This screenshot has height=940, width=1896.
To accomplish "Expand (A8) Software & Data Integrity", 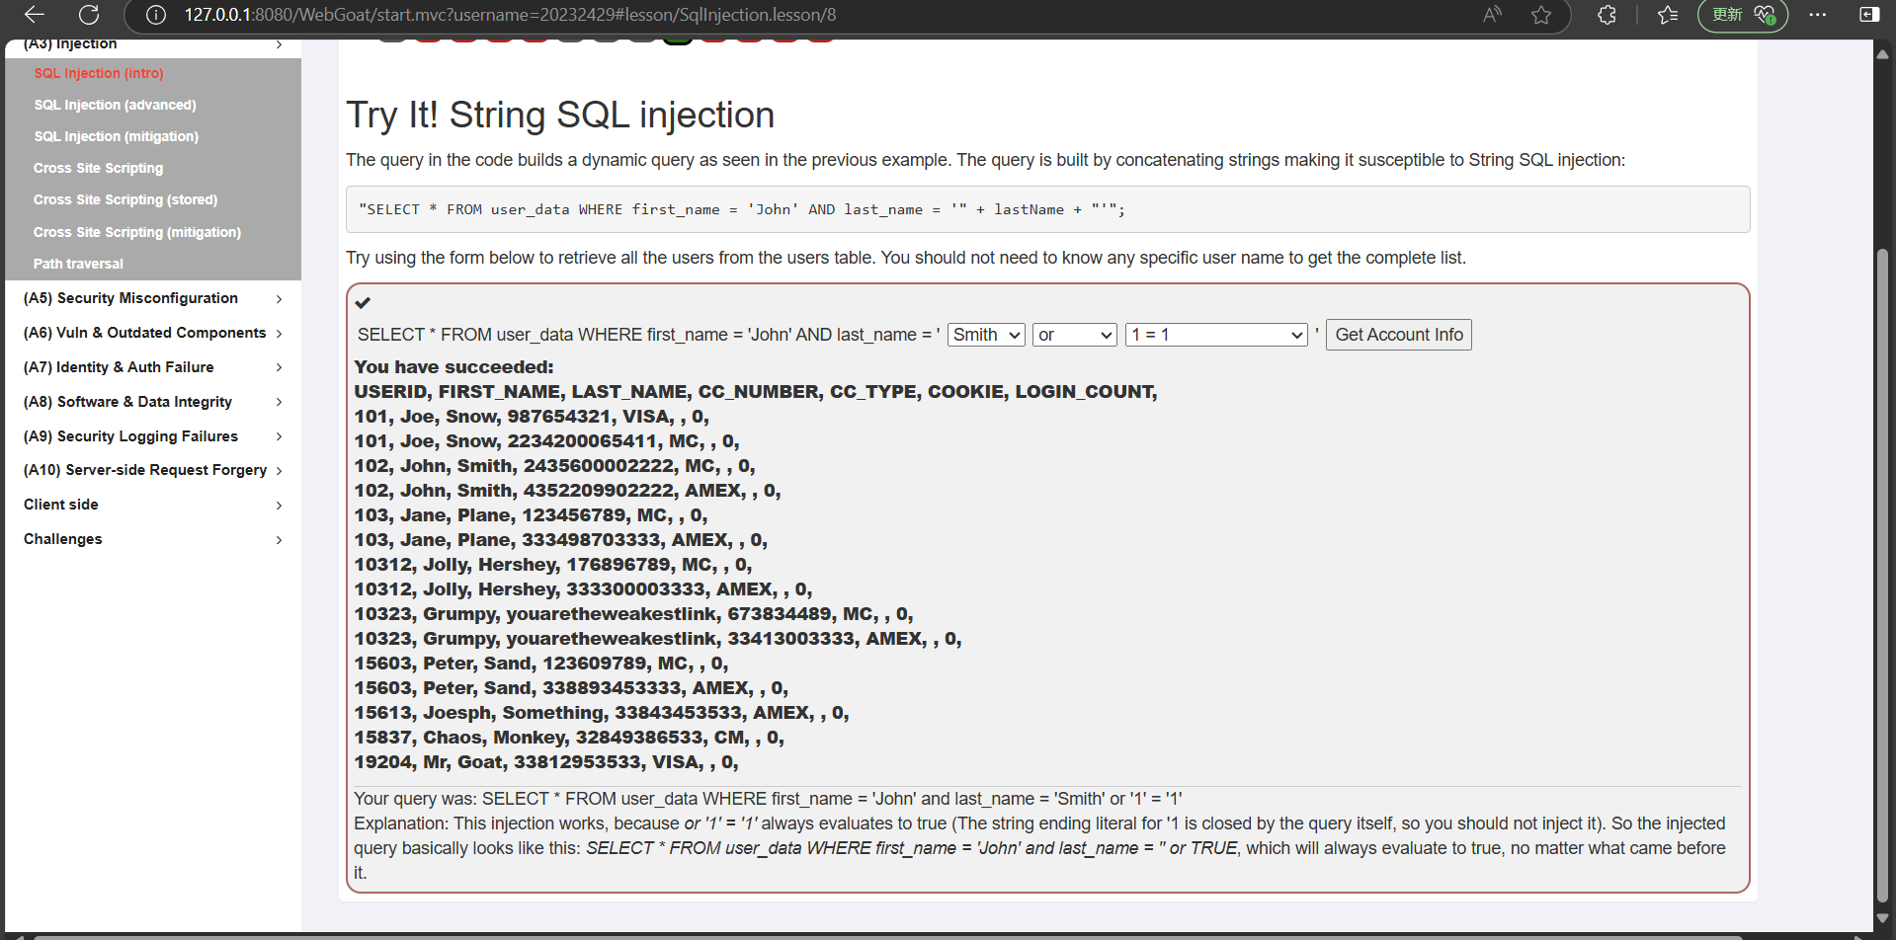I will coord(153,402).
